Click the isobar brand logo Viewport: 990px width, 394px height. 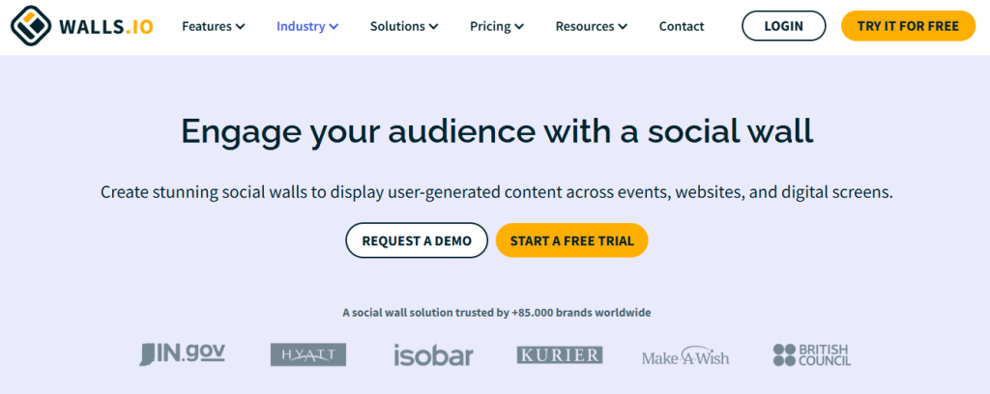pos(433,355)
